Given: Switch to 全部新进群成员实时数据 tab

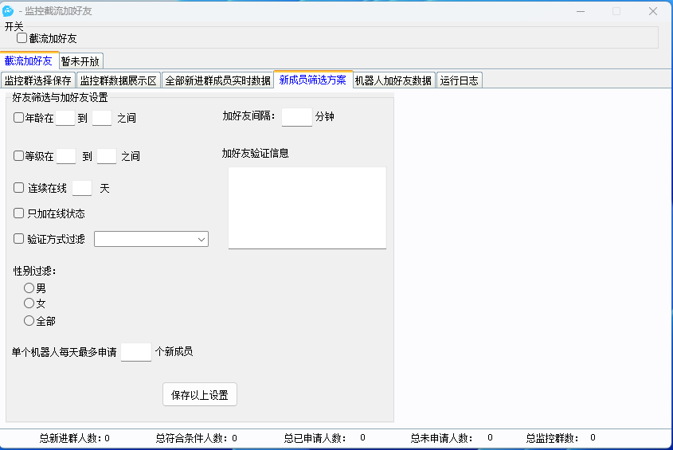Looking at the screenshot, I should 217,80.
